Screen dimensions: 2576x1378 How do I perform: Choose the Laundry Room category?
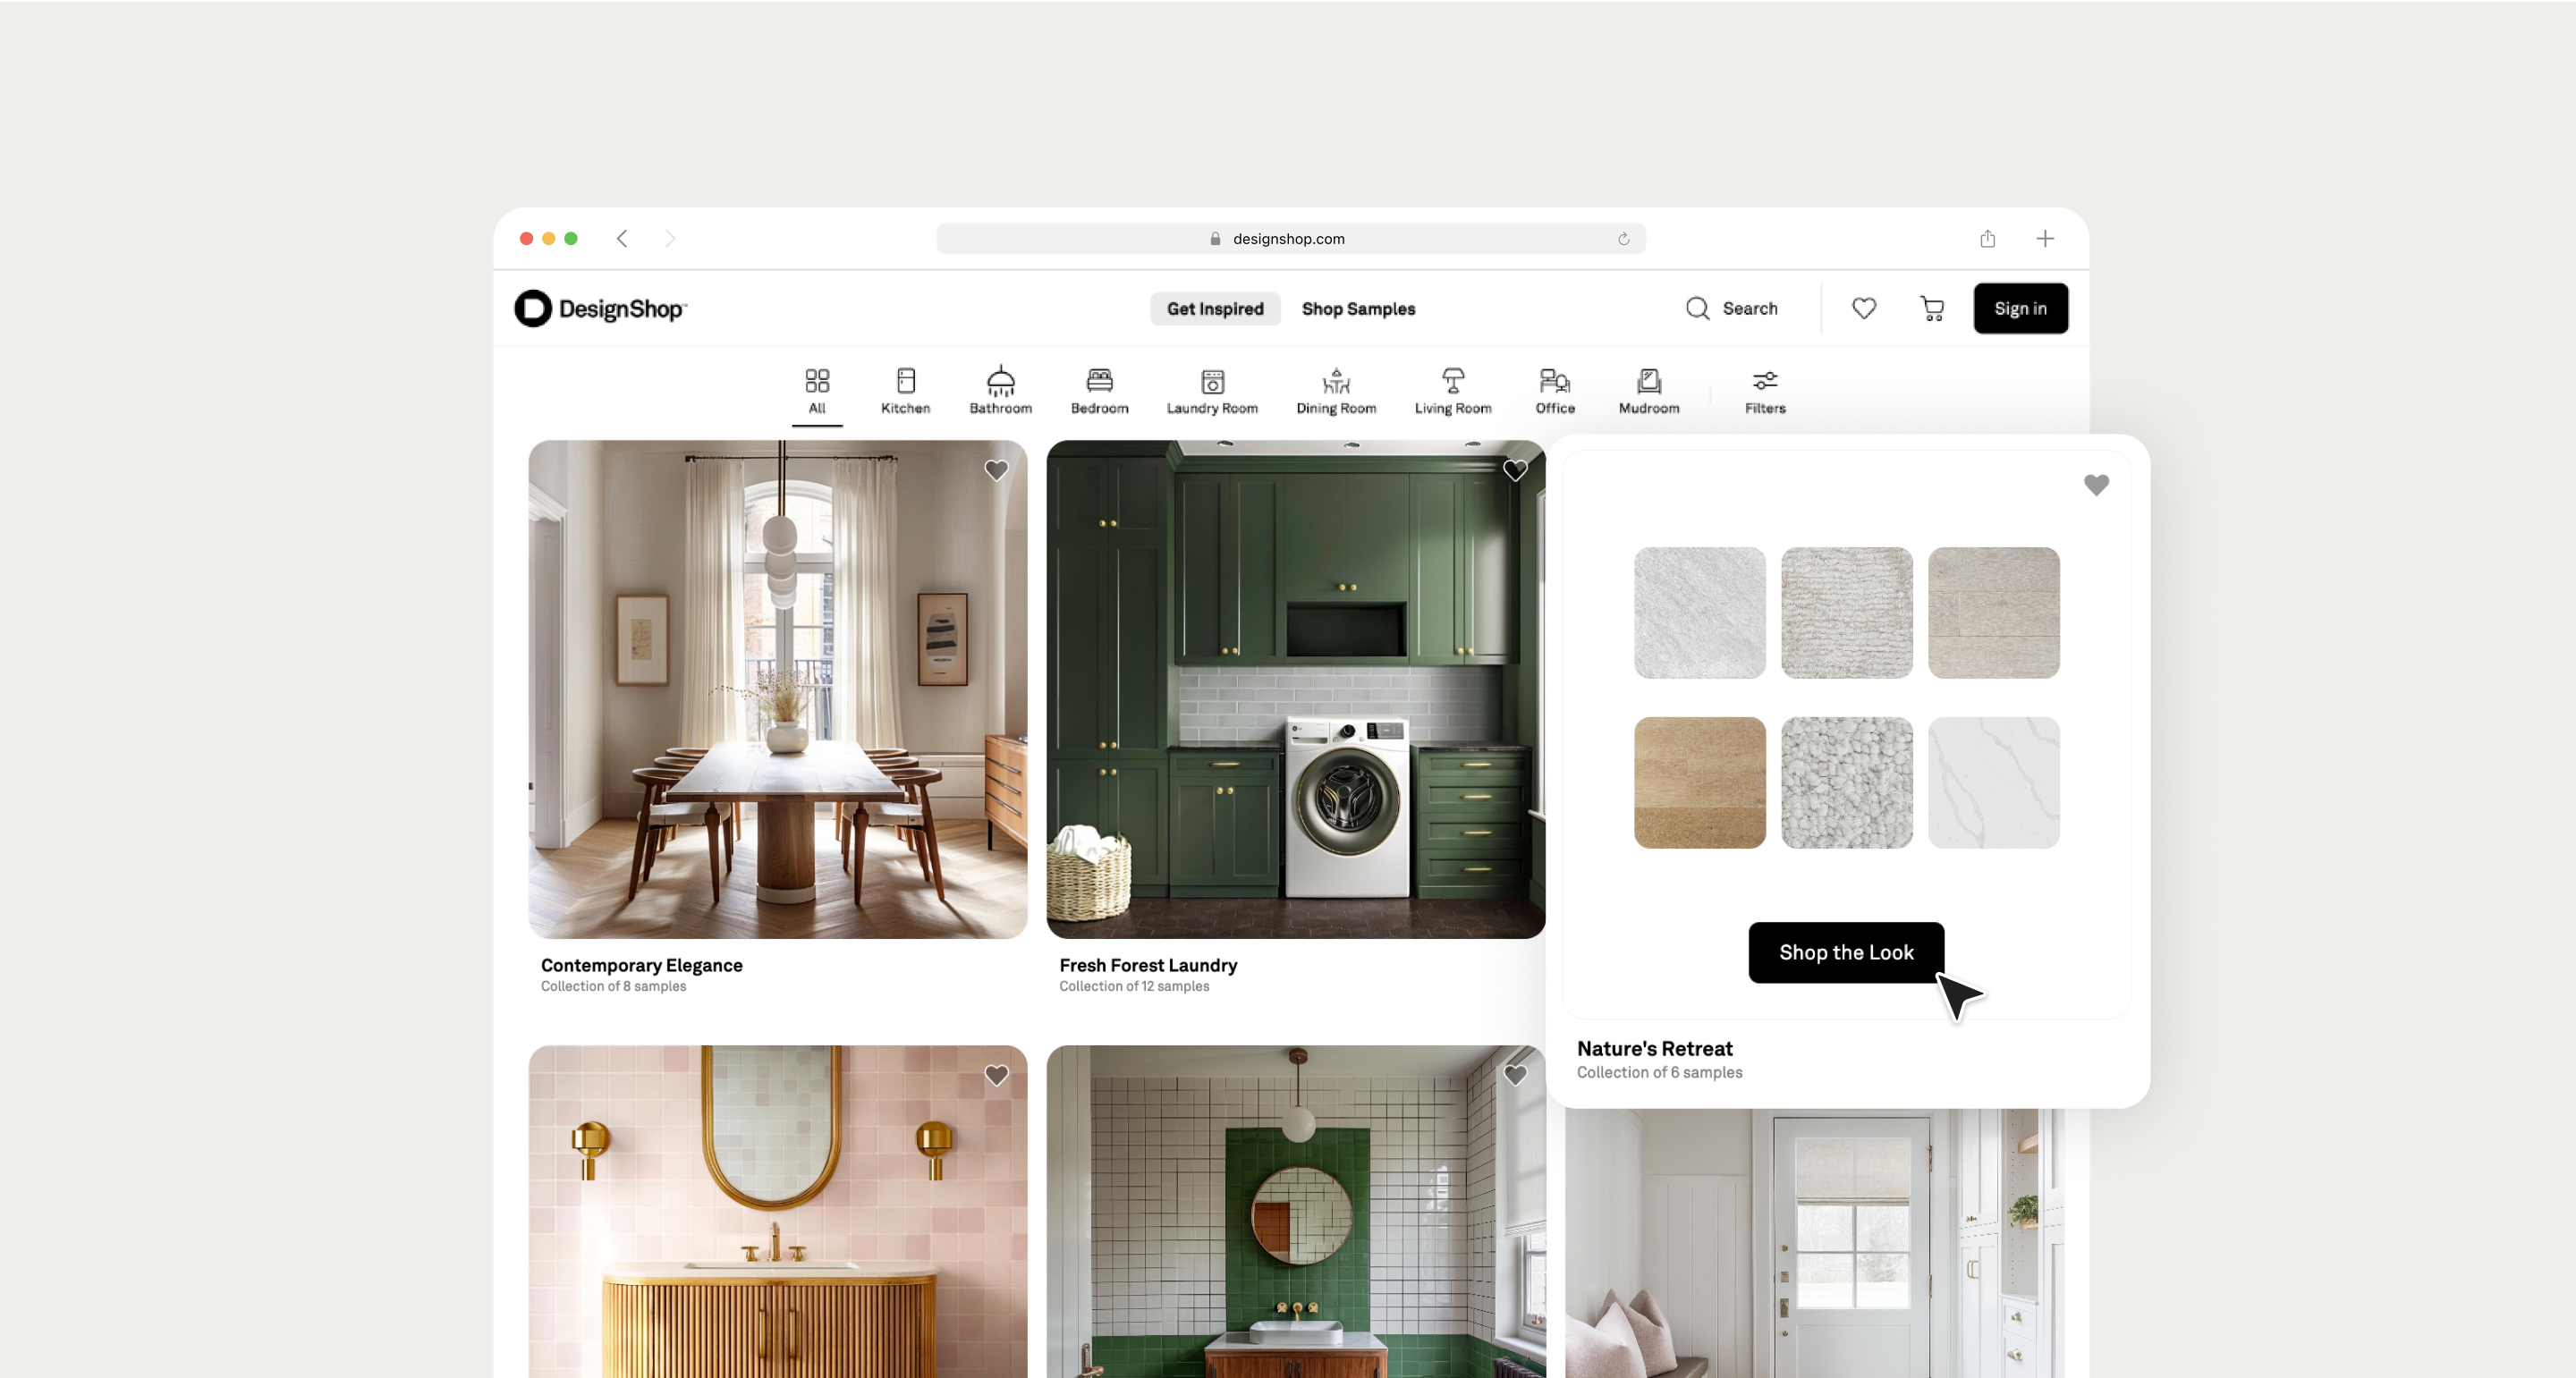coord(1212,390)
